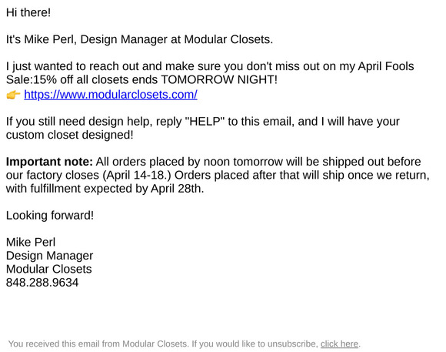
Task: Click the 'April 28th' fulfillment date
Action: pos(176,189)
